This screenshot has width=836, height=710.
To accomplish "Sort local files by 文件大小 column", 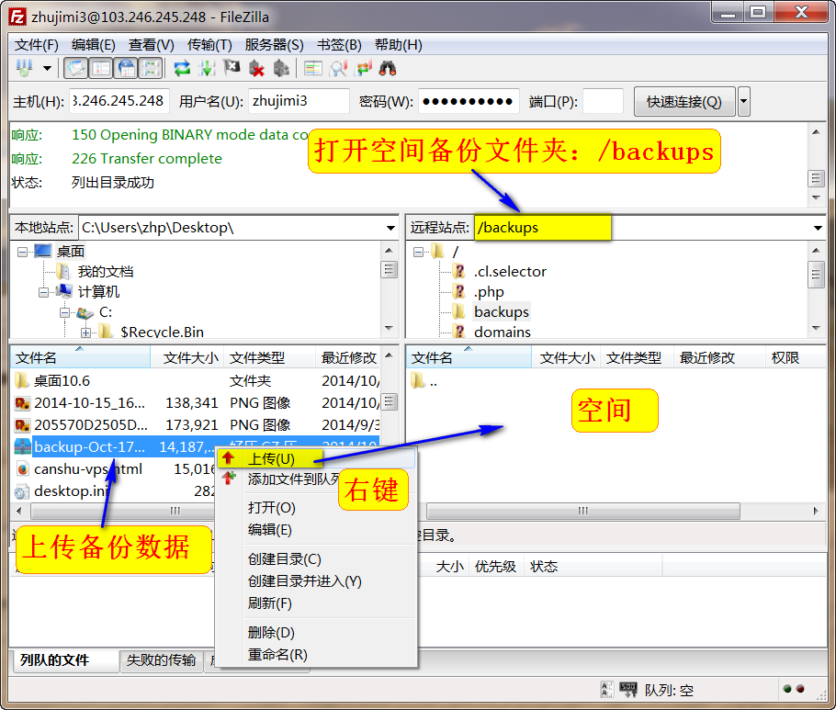I will click(x=187, y=357).
